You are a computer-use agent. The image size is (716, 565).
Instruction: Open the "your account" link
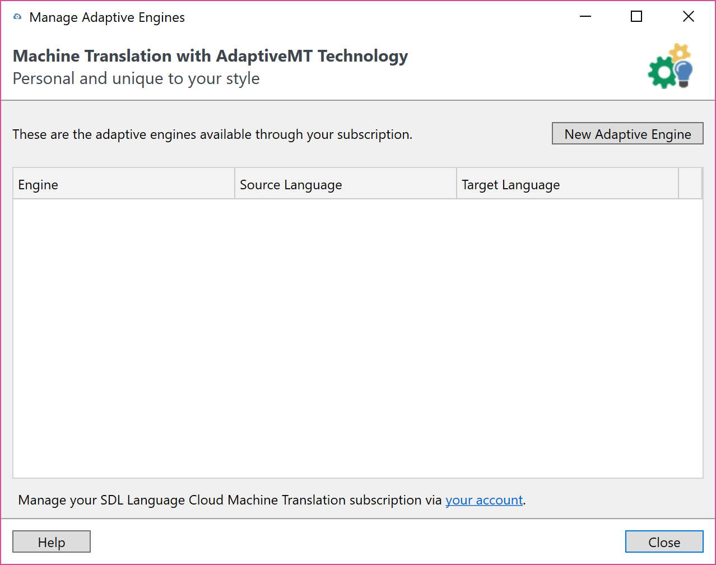(x=484, y=500)
